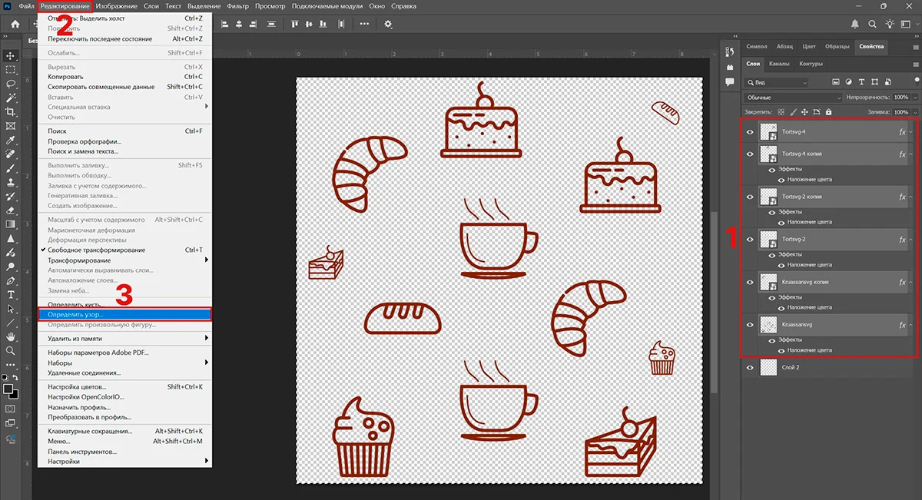The height and width of the screenshot is (500, 922).
Task: Collapse effects of the Kruassansvg layer
Action: [x=912, y=325]
